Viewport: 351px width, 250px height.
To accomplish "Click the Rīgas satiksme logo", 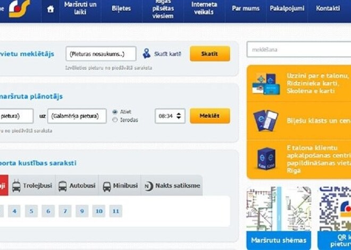I will (19, 8).
